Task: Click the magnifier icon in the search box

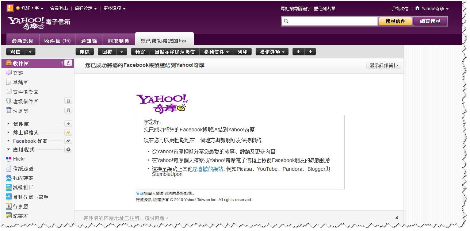Action: coord(286,21)
